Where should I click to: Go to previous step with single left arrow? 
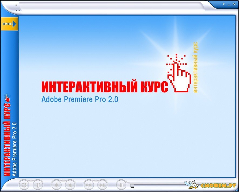(56, 185)
